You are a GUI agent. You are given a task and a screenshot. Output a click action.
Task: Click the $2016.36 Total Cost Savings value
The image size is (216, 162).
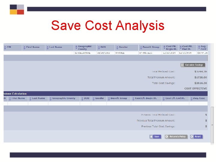[x=201, y=83]
